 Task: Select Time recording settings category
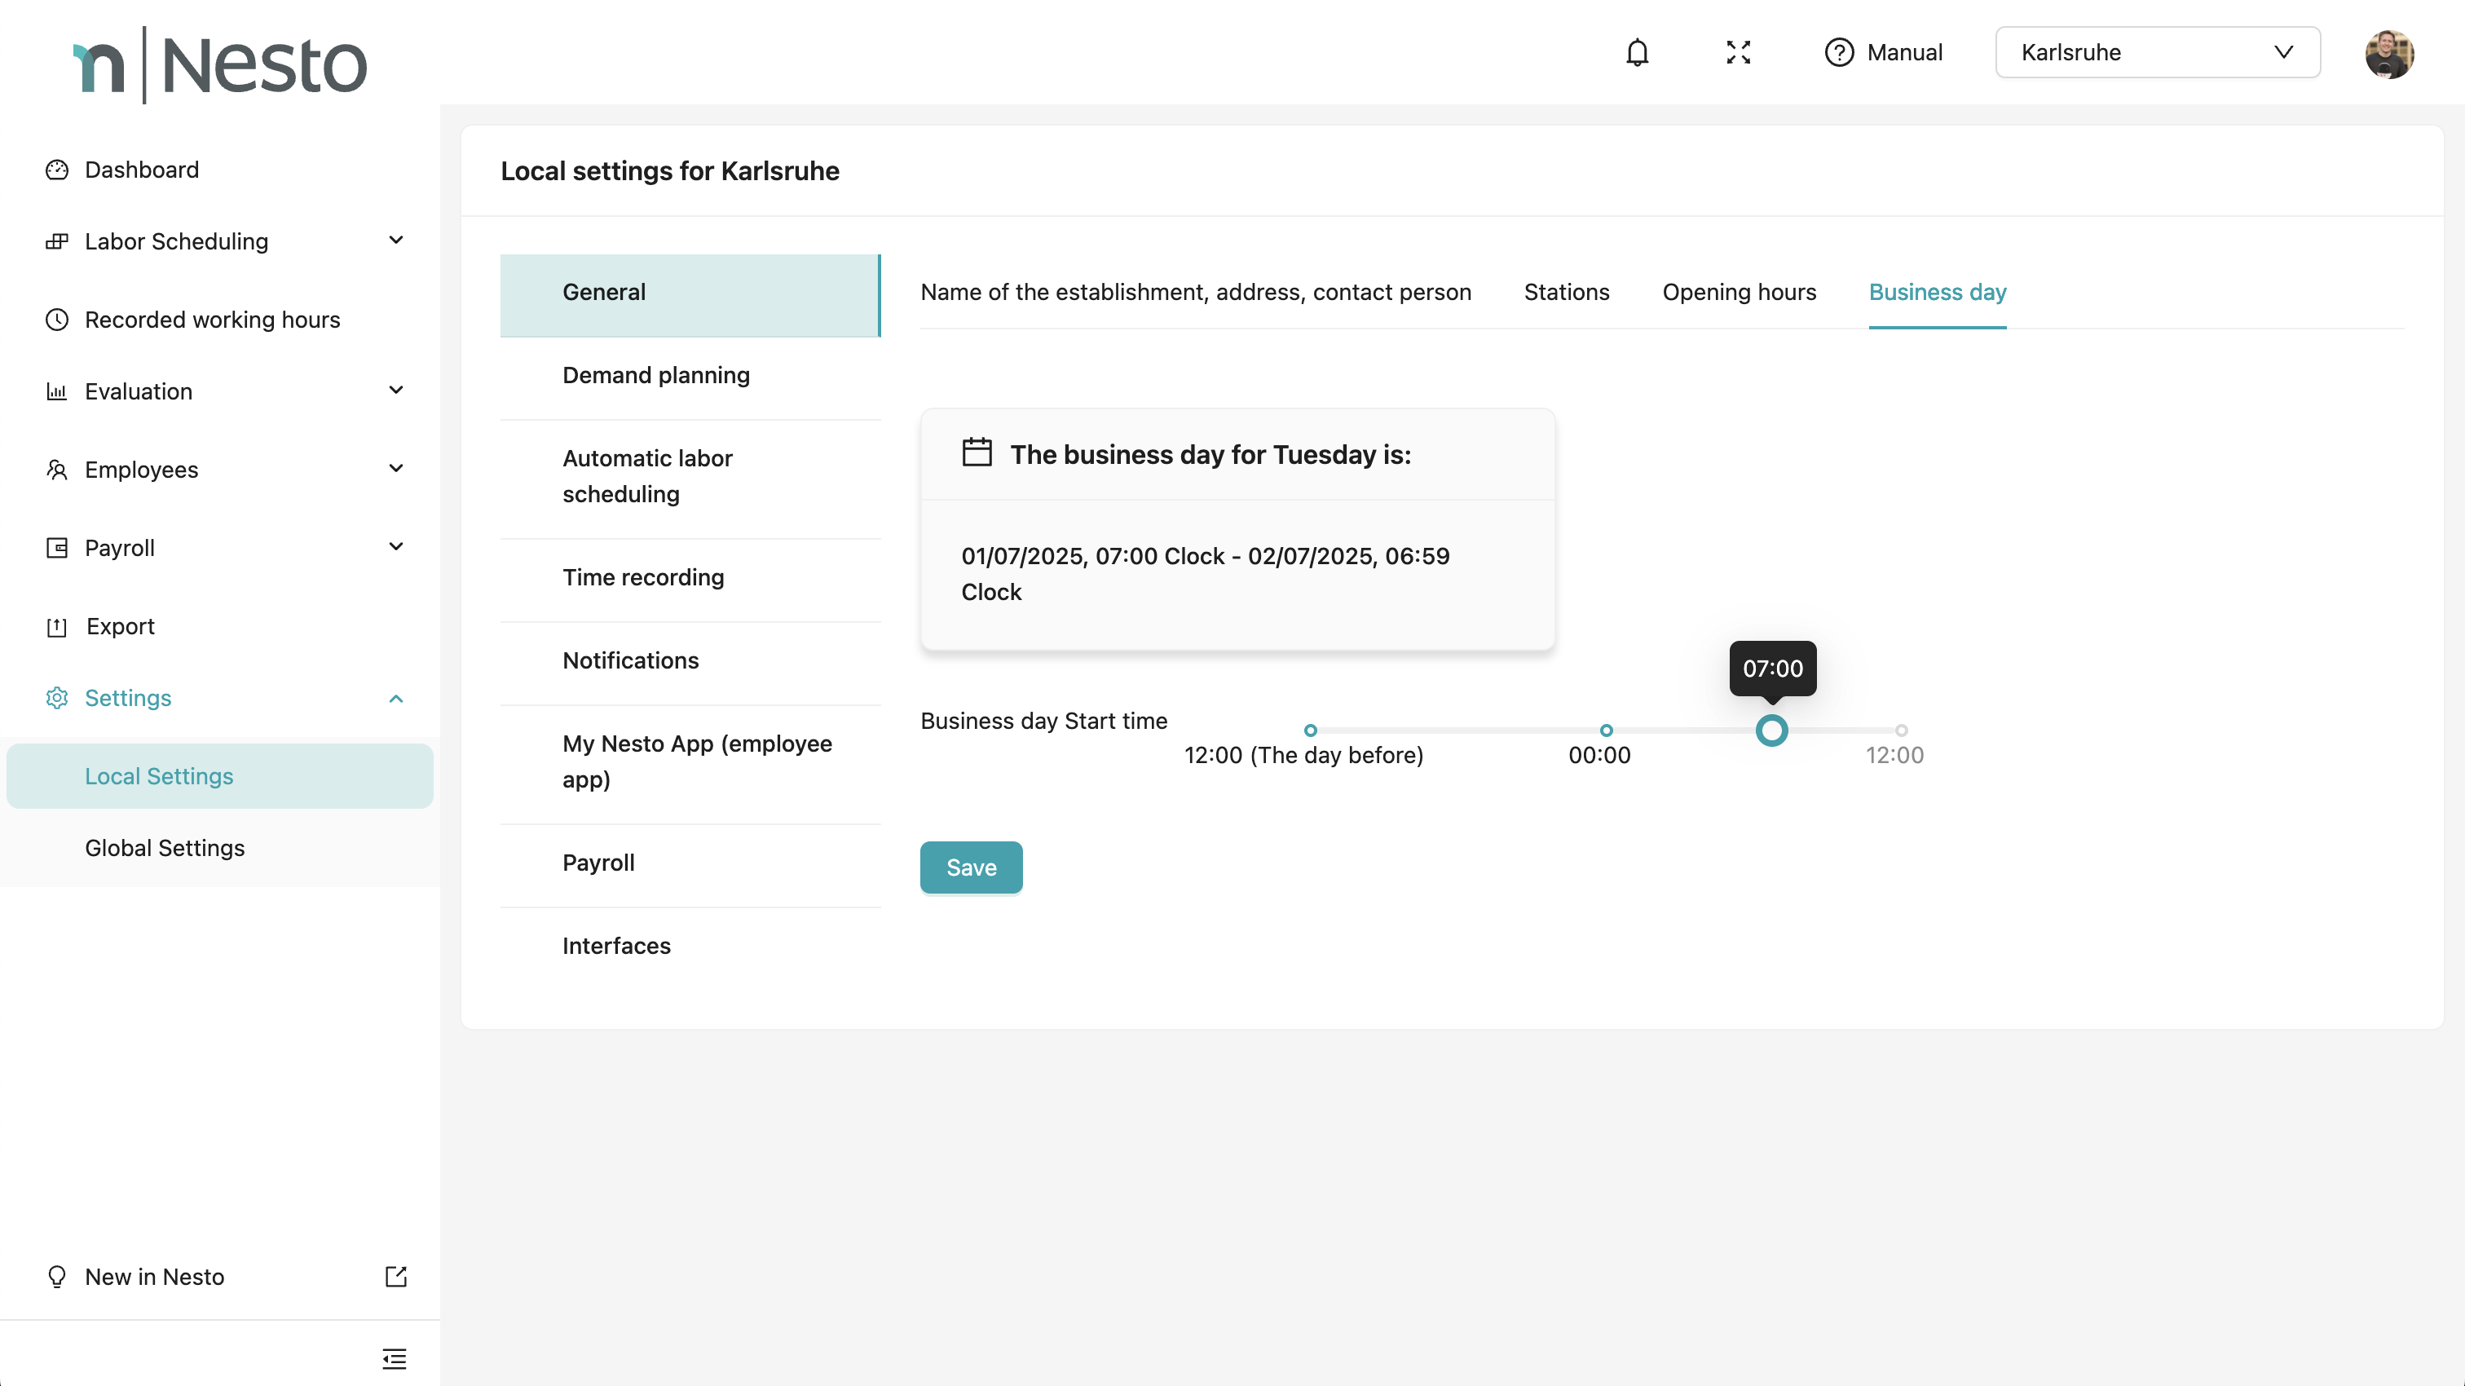click(x=643, y=577)
